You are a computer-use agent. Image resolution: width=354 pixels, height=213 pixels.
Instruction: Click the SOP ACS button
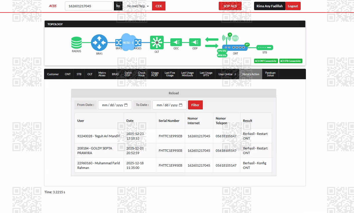click(230, 6)
